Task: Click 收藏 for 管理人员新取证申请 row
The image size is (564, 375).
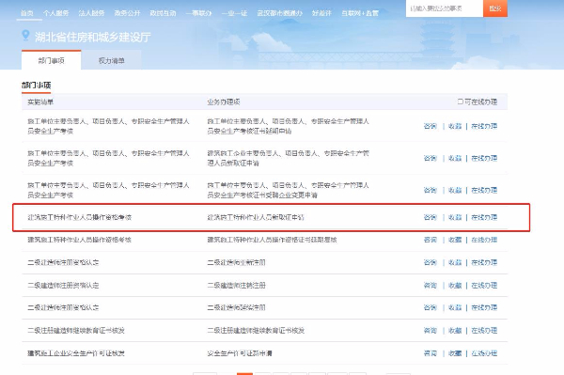Action: (x=455, y=158)
